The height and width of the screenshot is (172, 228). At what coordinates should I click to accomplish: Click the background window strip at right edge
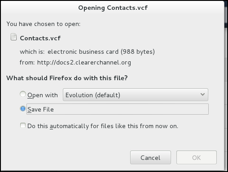click(226, 86)
